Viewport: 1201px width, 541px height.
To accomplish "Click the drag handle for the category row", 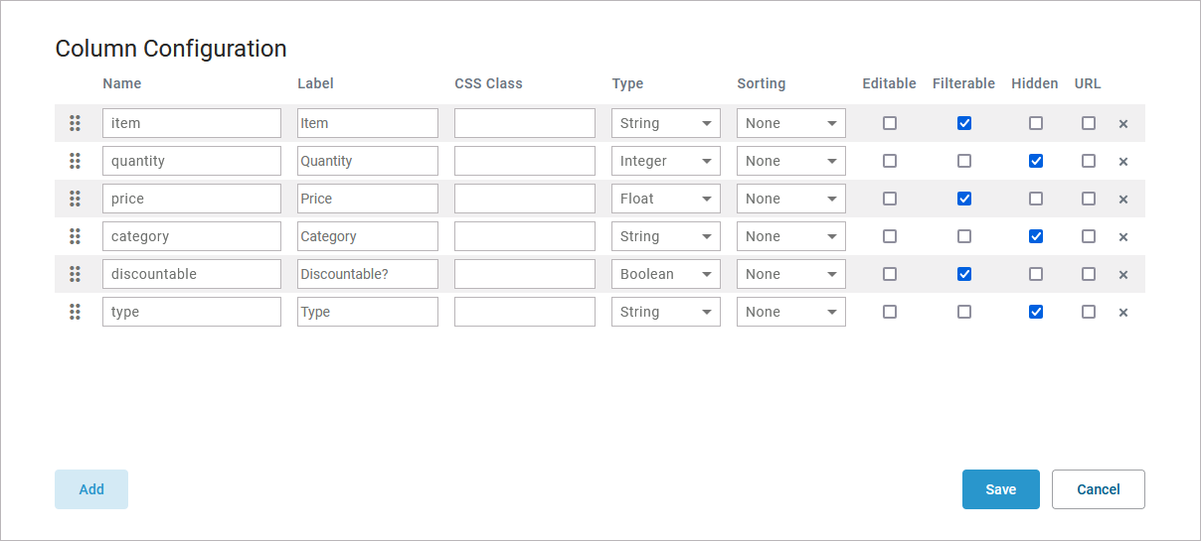I will click(x=75, y=236).
